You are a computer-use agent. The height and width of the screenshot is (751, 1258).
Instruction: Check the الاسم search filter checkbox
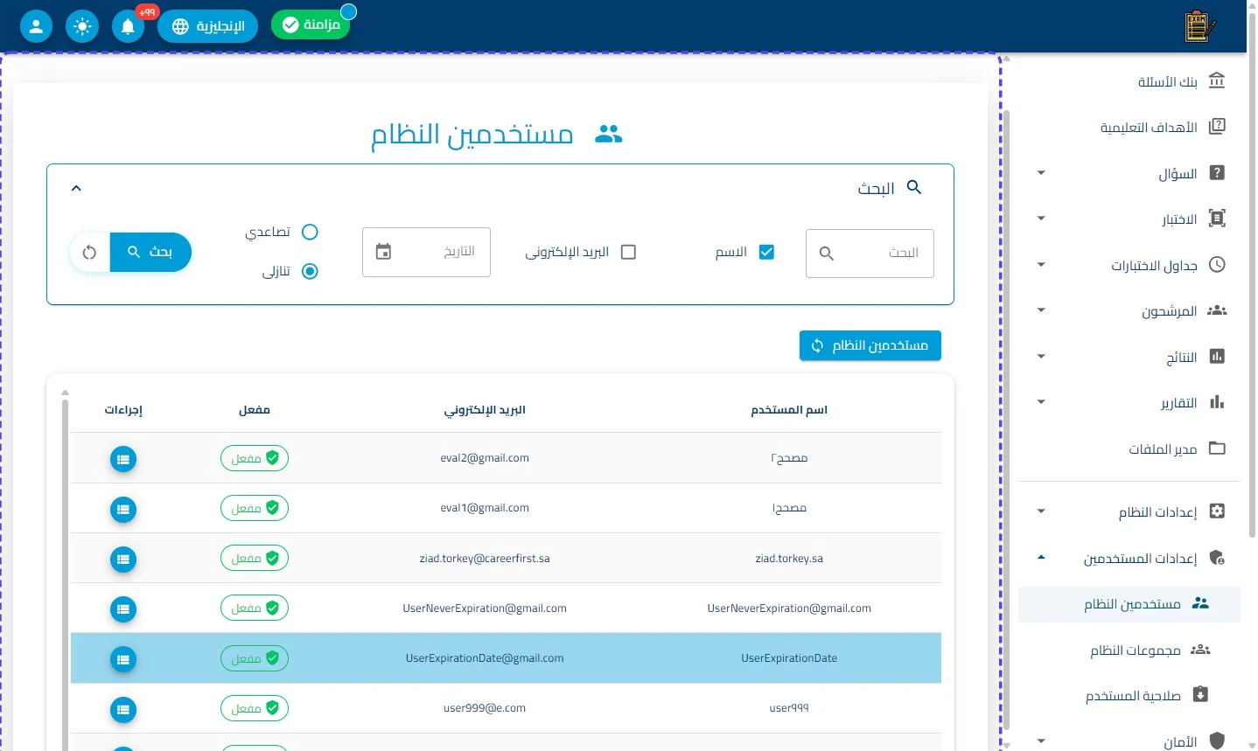coord(766,252)
